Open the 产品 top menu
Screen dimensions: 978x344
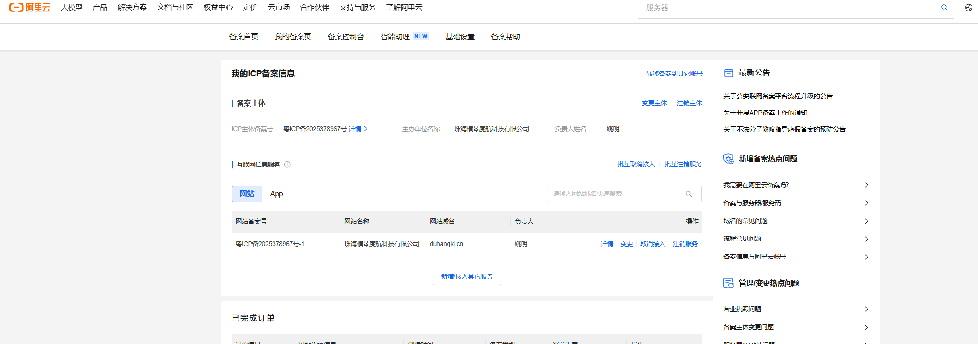[x=100, y=7]
